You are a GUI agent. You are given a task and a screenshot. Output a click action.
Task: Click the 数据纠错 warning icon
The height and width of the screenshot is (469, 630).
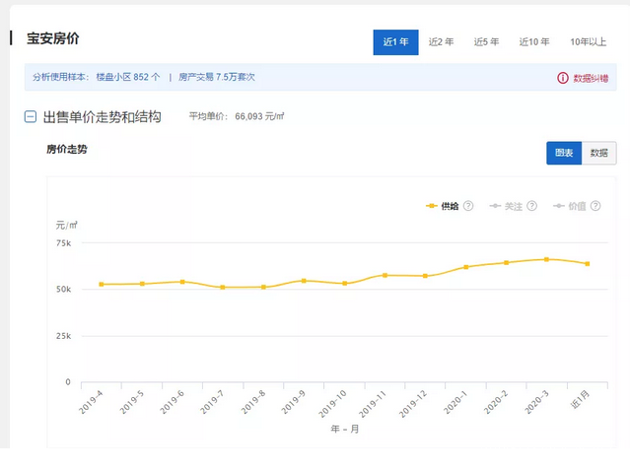click(563, 77)
